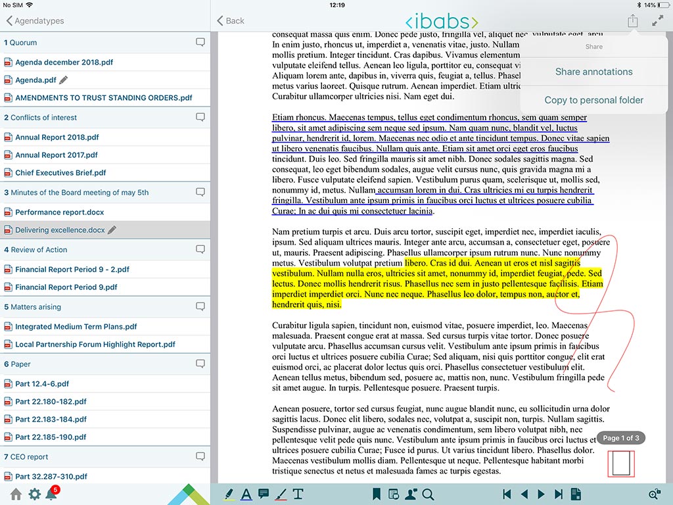
Task: Open Chief Executives Brief.pdf
Action: (x=105, y=173)
